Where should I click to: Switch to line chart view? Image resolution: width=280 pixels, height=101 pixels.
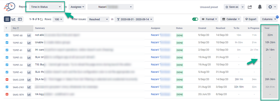(x=13, y=19)
